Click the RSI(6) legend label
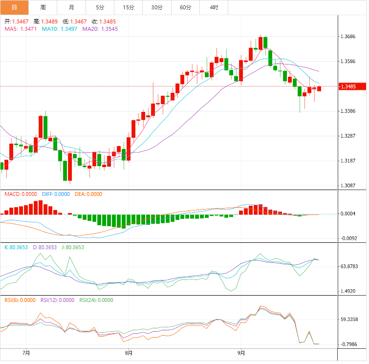 pos(21,300)
